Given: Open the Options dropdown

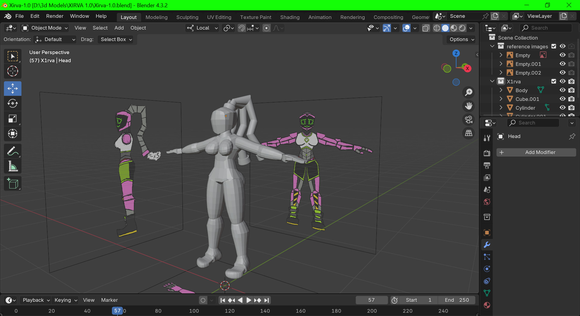Looking at the screenshot, I should click(x=462, y=40).
